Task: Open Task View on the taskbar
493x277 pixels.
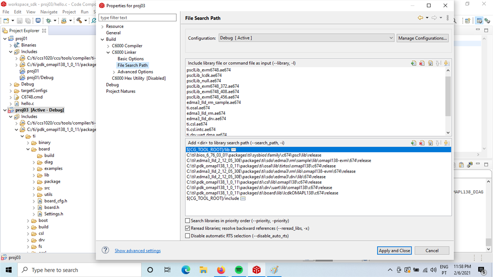Action: pyautogui.click(x=168, y=270)
